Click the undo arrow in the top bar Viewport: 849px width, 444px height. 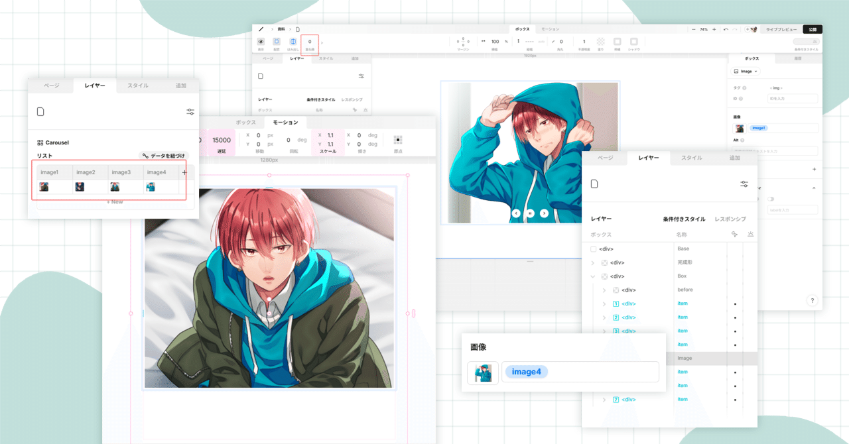(x=726, y=29)
